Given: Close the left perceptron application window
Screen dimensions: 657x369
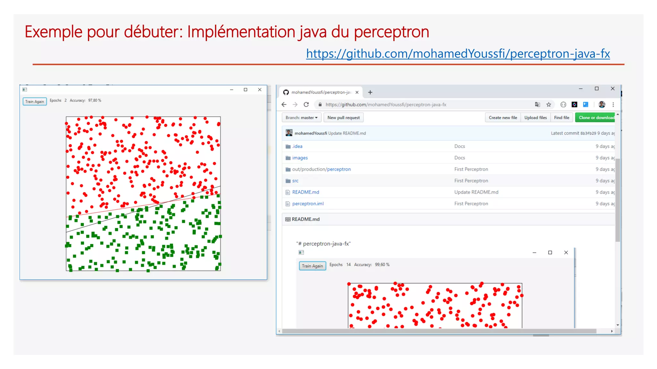Looking at the screenshot, I should [260, 90].
